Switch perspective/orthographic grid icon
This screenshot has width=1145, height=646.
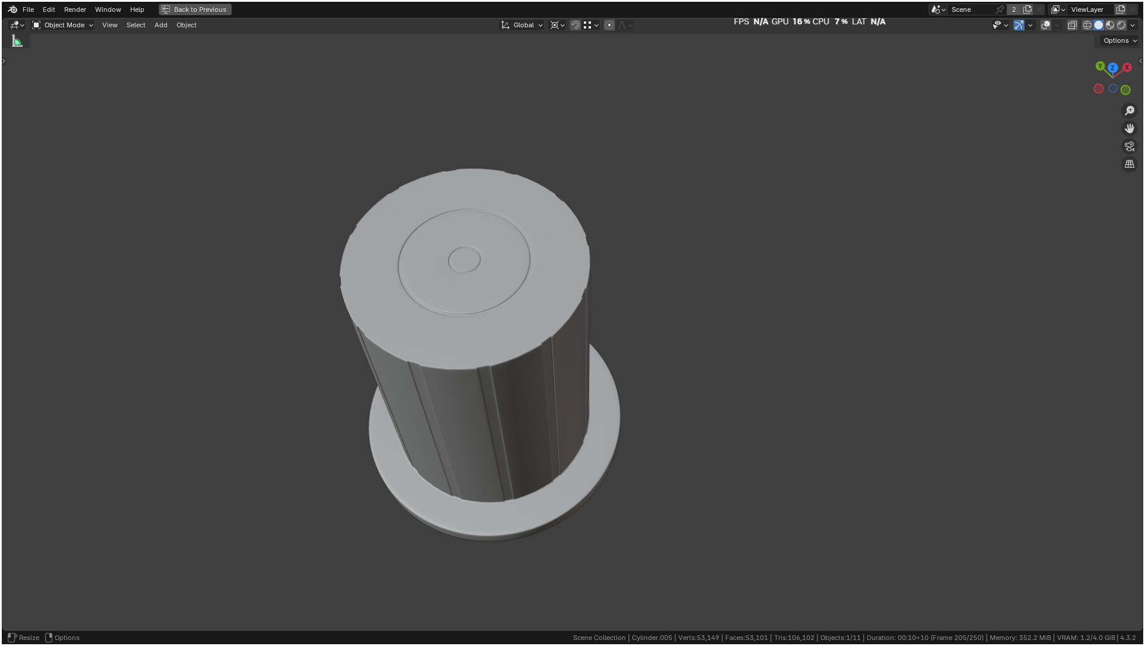pyautogui.click(x=1129, y=164)
